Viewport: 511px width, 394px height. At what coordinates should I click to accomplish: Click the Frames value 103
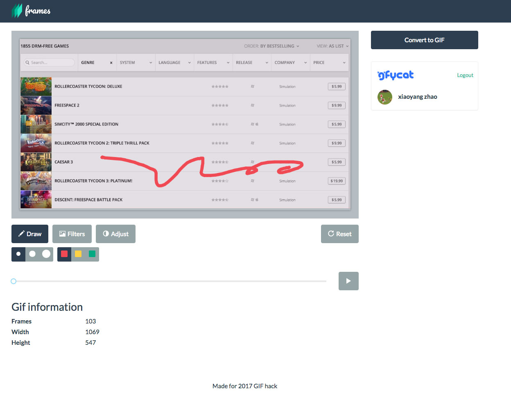tap(90, 321)
